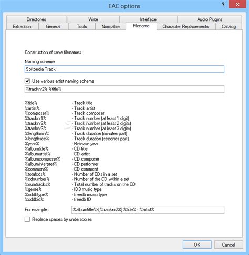Click the %lengthmin% placeholder text
This screenshot has width=249, height=255.
click(x=37, y=133)
